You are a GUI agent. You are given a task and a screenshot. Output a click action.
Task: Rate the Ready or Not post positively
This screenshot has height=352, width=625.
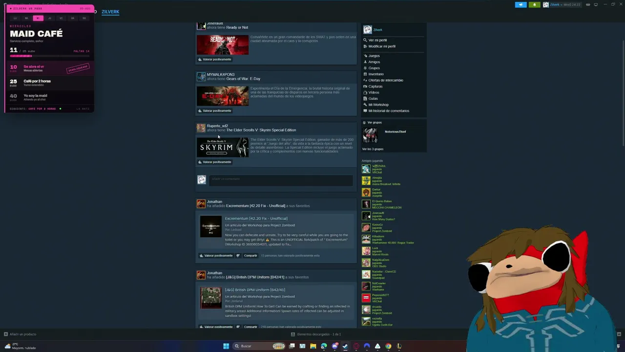coord(215,60)
